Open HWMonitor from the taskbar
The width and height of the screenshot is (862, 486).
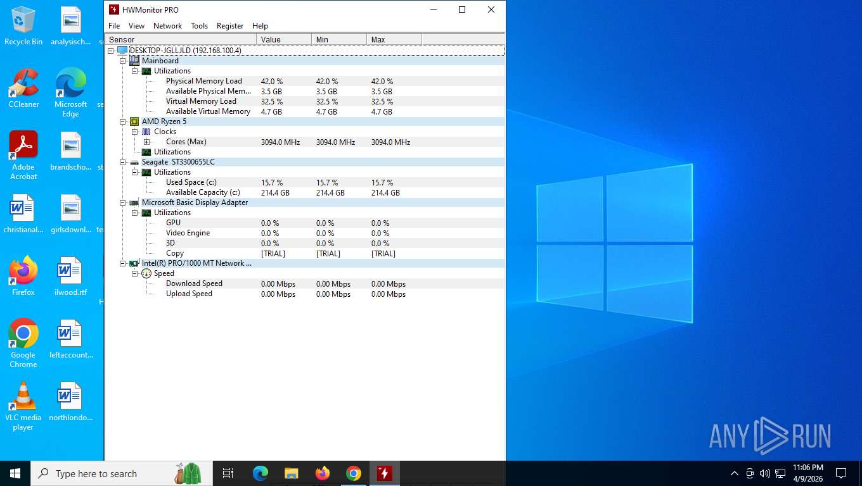(384, 473)
